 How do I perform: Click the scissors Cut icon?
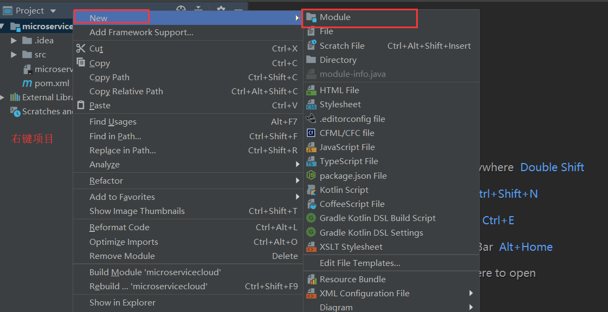pyautogui.click(x=81, y=49)
